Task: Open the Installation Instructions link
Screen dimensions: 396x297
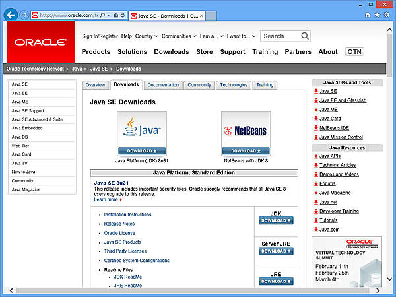Action: pyautogui.click(x=127, y=214)
